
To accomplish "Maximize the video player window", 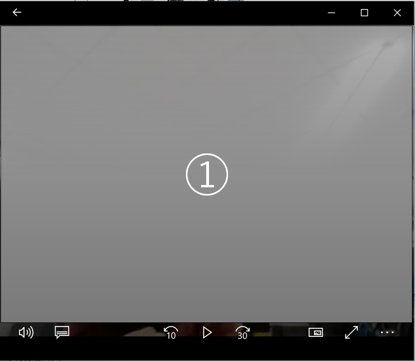I will pos(364,13).
